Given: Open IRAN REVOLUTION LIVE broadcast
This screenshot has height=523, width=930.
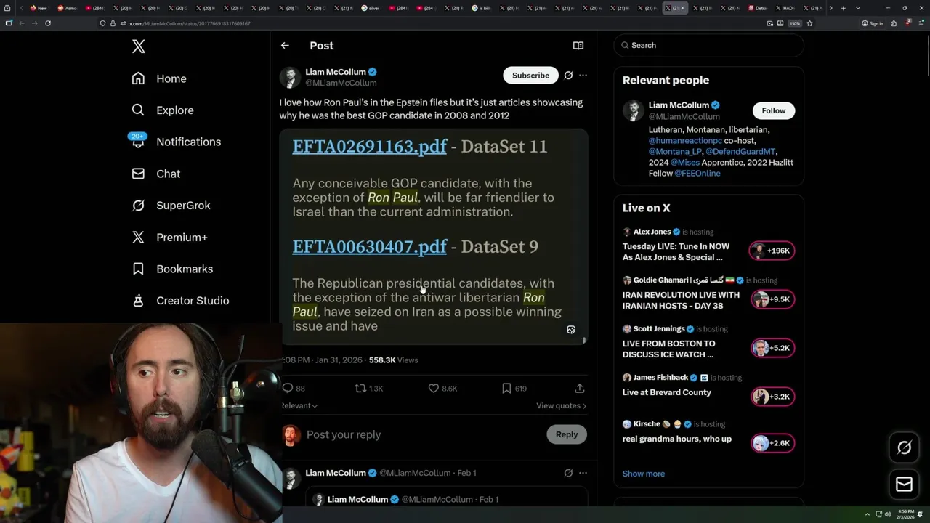Looking at the screenshot, I should click(681, 300).
